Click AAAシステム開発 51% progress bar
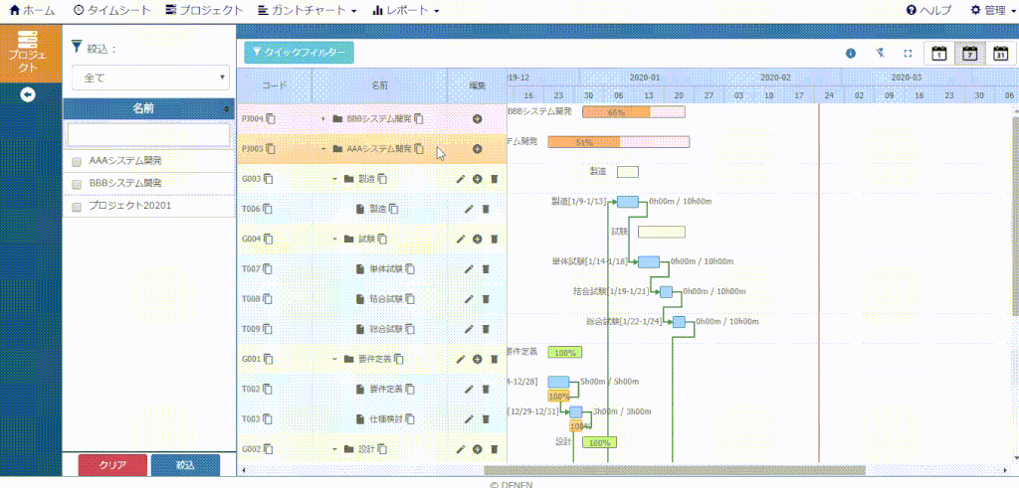1019x488 pixels. (619, 142)
